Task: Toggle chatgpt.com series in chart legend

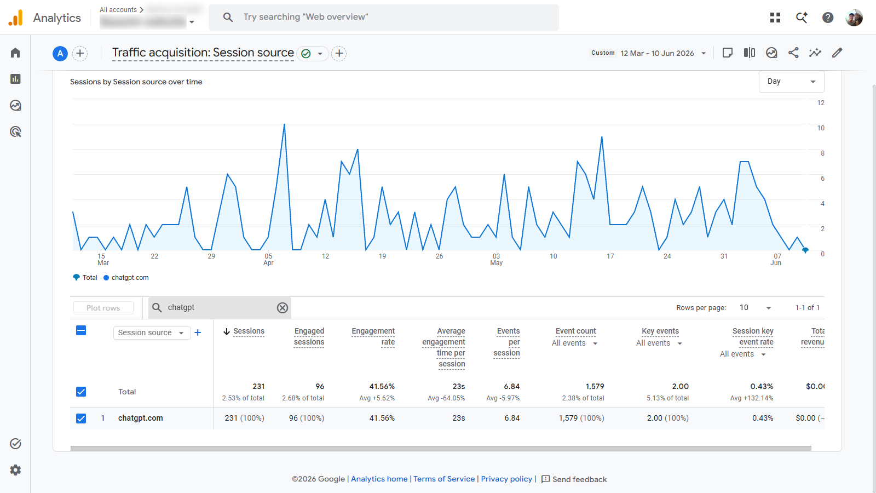Action: coord(126,278)
